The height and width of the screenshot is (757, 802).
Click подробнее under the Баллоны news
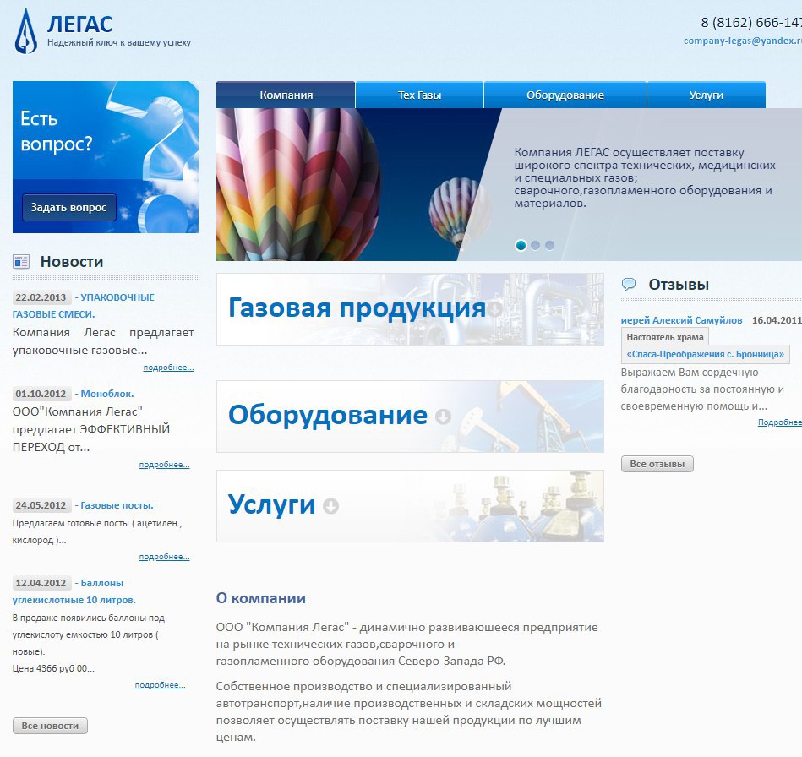pos(160,685)
